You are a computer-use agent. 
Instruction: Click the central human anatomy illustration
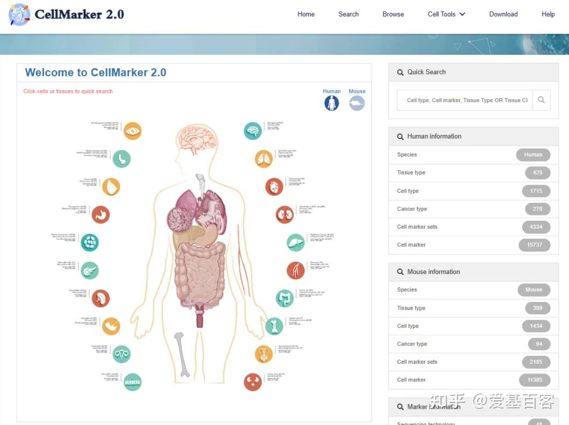click(x=199, y=254)
